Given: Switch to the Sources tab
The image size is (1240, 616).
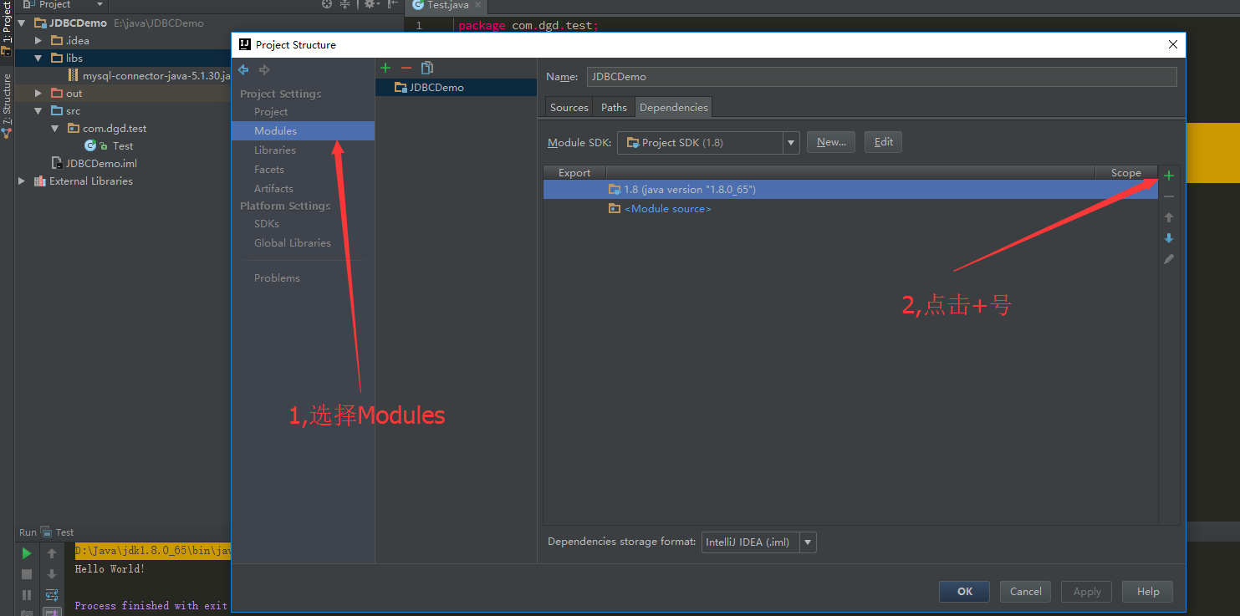Looking at the screenshot, I should tap(568, 107).
